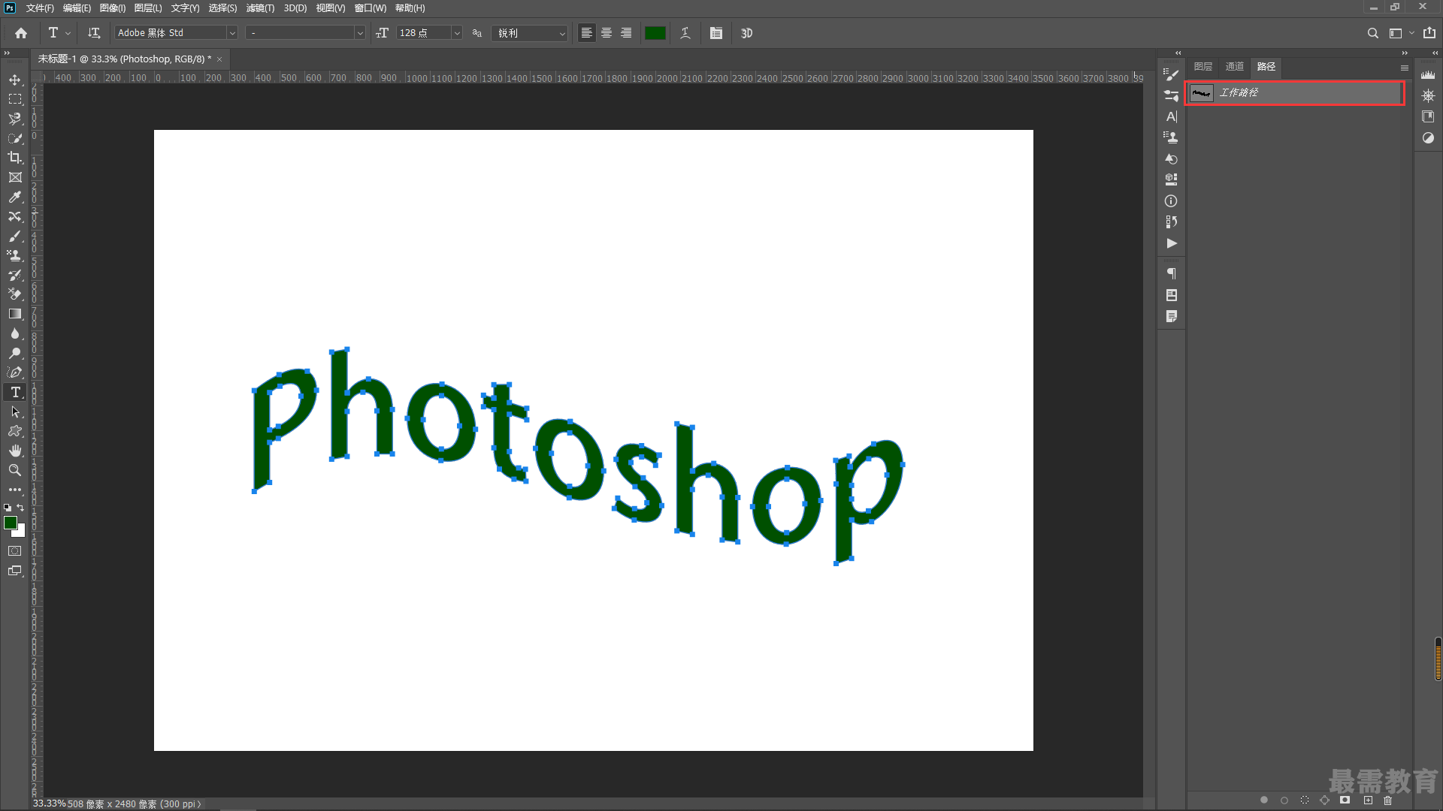The image size is (1443, 811).
Task: Open the Paths panel flyout menu
Action: (x=1404, y=68)
